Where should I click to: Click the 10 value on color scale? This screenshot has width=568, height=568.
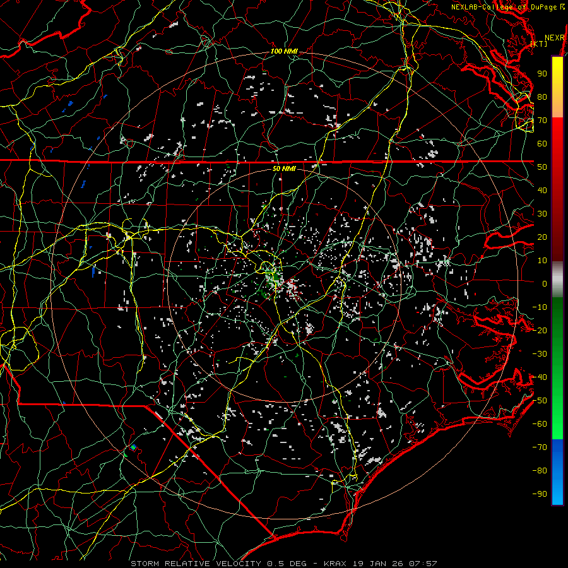pyautogui.click(x=542, y=261)
